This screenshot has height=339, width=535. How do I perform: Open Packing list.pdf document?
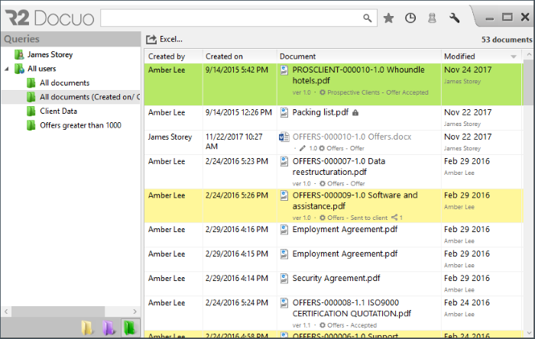320,112
